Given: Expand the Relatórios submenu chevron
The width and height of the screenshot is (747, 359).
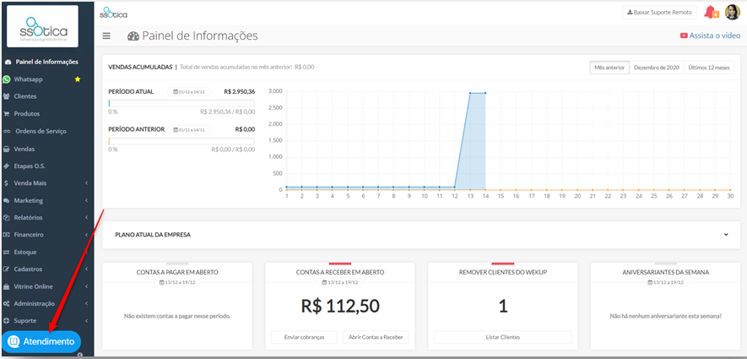Looking at the screenshot, I should pos(87,218).
